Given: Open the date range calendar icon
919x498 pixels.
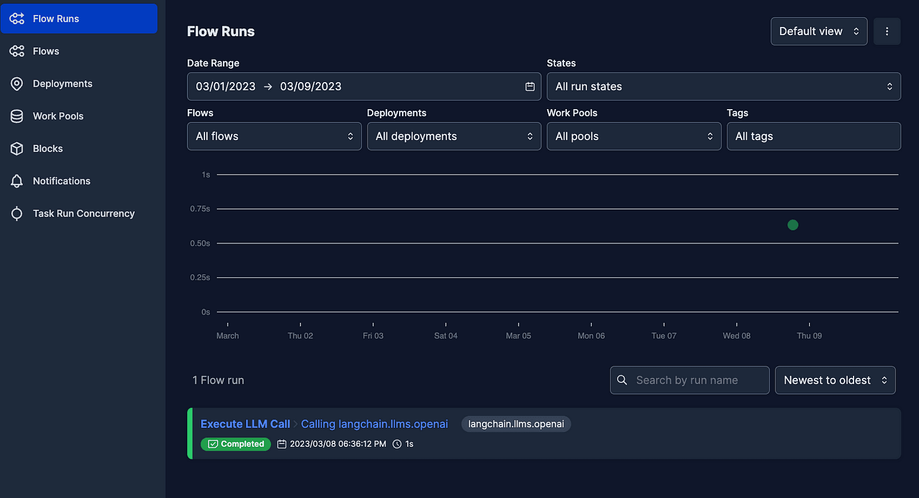Looking at the screenshot, I should coord(530,87).
